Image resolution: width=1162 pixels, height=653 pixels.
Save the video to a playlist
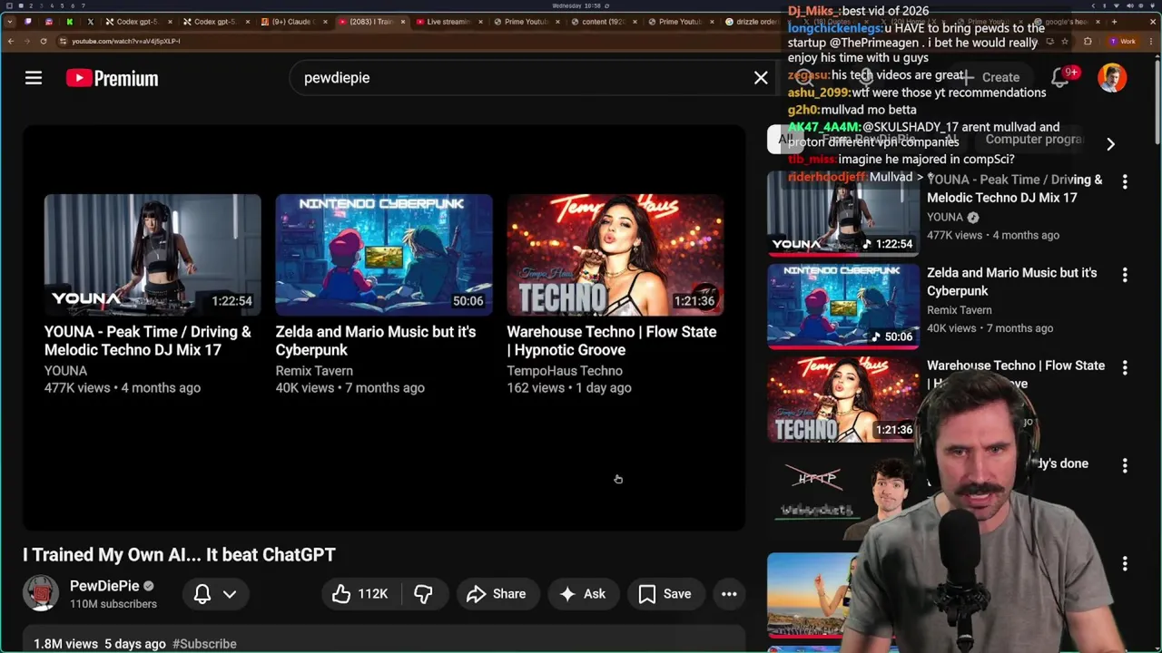coord(665,594)
